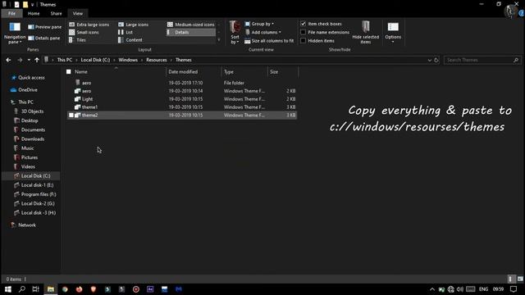Open the Group by dropdown
The width and height of the screenshot is (525, 295).
[259, 24]
